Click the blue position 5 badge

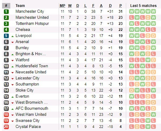[6, 36]
